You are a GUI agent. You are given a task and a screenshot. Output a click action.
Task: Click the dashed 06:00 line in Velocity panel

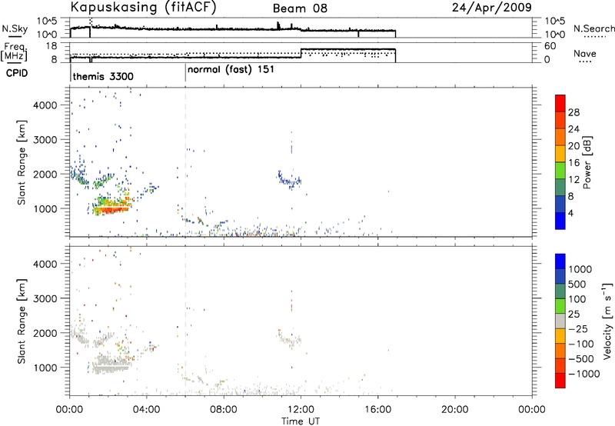click(x=185, y=321)
